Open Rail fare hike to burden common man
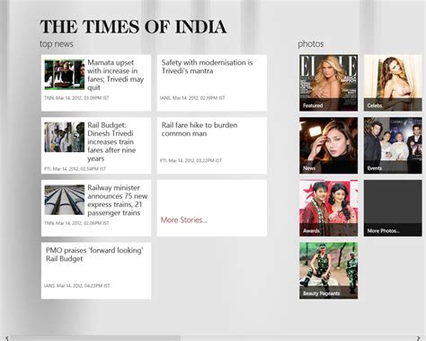 (212, 146)
